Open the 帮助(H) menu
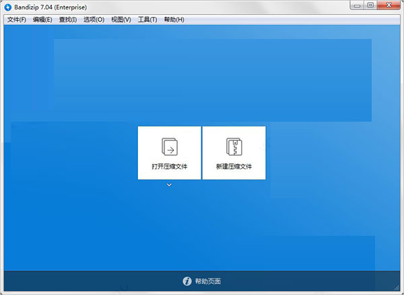 pos(174,19)
